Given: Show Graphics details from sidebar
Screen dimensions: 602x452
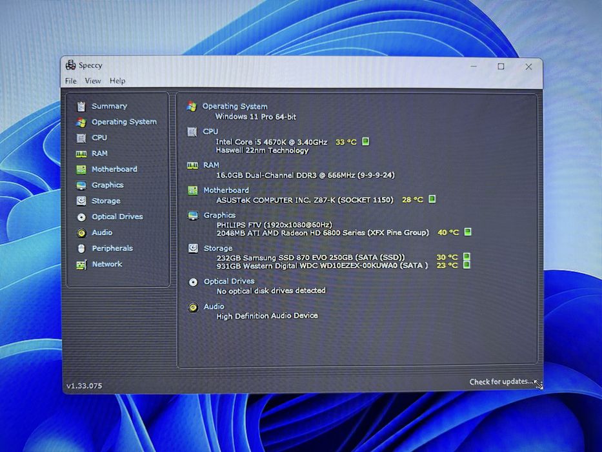Looking at the screenshot, I should point(108,185).
